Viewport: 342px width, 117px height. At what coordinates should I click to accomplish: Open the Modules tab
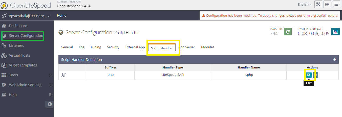click(x=208, y=47)
